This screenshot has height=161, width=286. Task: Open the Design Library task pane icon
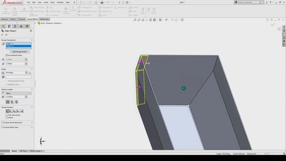(x=284, y=30)
